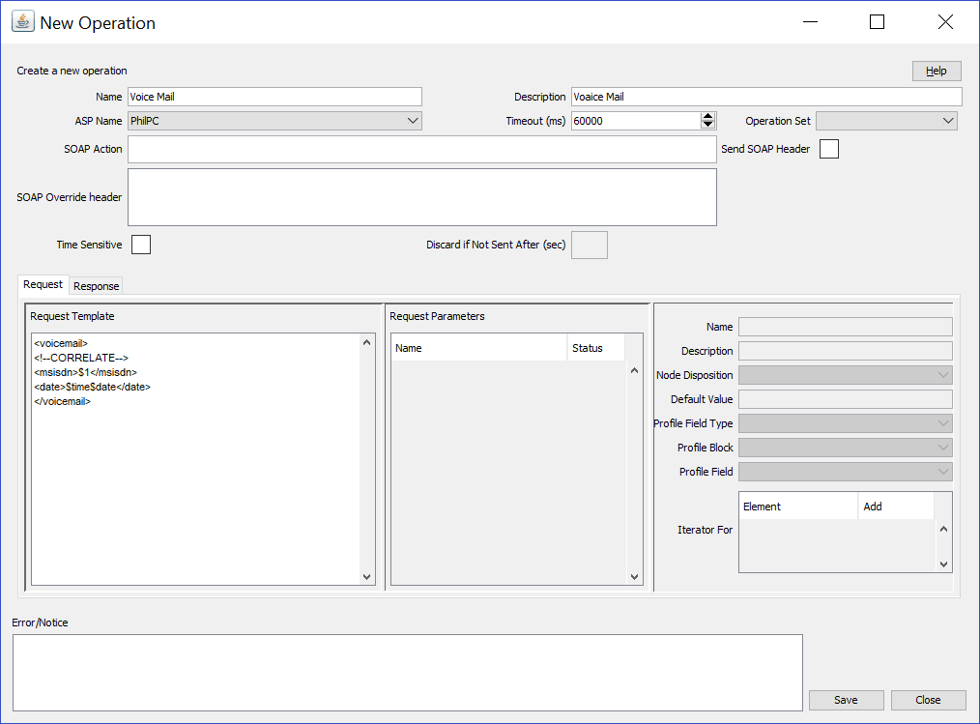Click the Error/Notice text area
This screenshot has height=724, width=980.
[x=408, y=673]
